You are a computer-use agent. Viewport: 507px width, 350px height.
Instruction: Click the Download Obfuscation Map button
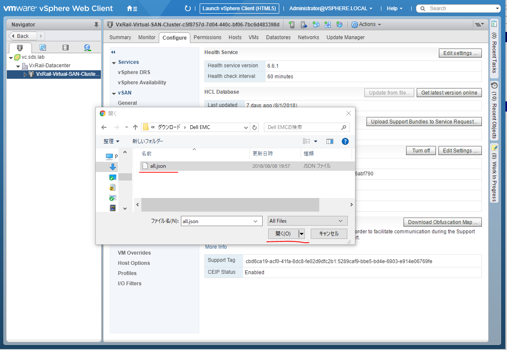tap(443, 222)
